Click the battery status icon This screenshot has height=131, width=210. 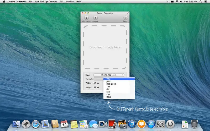coord(172,2)
